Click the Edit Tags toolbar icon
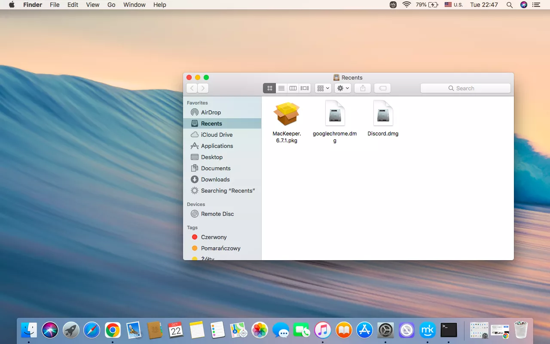550x344 pixels. coord(382,88)
